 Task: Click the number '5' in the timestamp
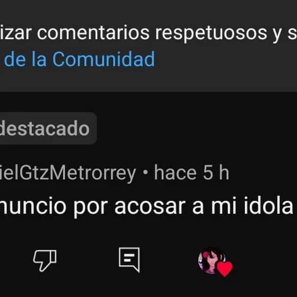tap(208, 172)
